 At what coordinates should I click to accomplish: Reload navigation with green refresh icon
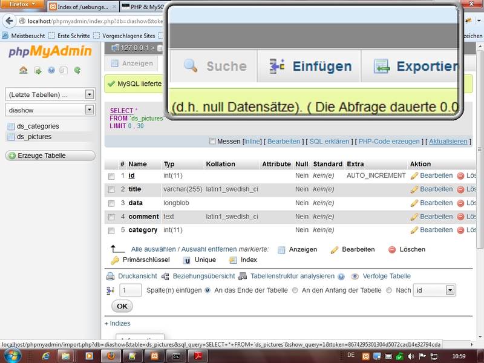tap(77, 70)
